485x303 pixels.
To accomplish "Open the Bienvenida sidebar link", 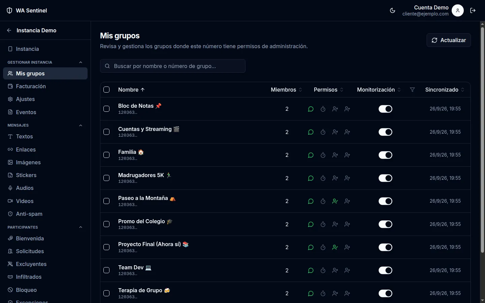I will 45,239.
